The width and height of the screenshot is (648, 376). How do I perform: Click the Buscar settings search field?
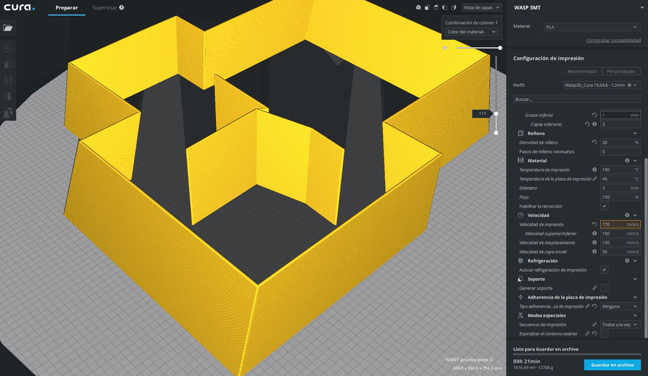coord(577,99)
